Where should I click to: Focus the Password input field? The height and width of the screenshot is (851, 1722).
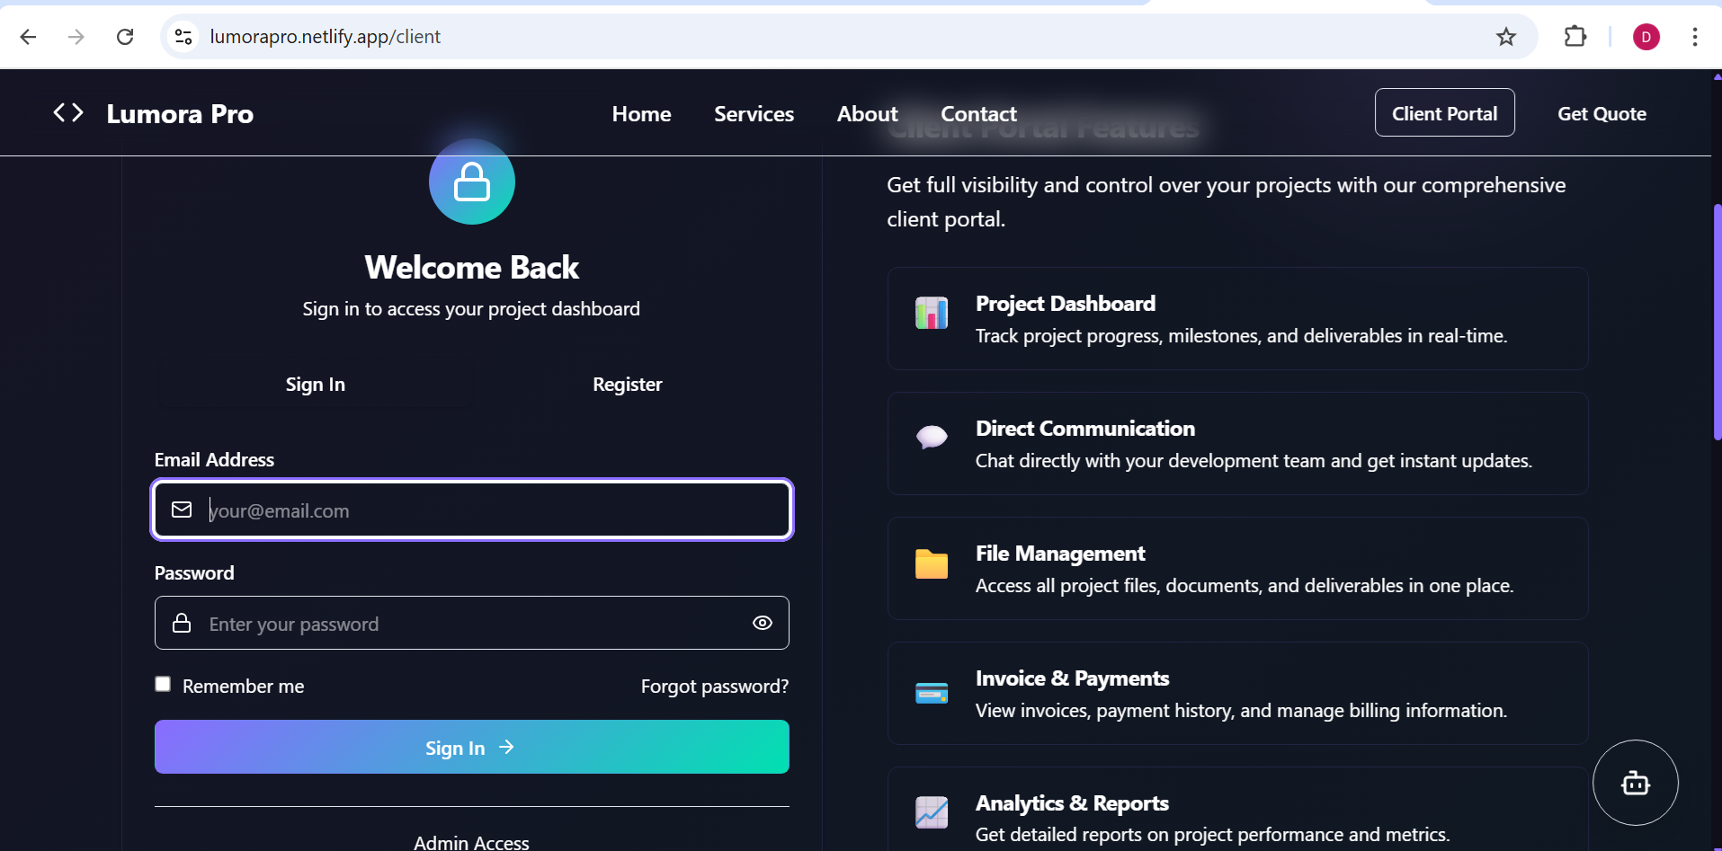472,623
